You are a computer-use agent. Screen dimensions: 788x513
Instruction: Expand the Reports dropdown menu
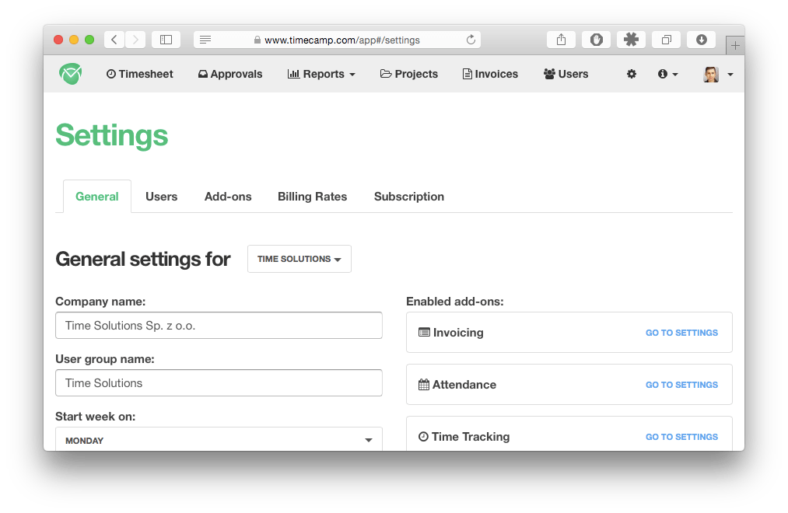(x=321, y=74)
